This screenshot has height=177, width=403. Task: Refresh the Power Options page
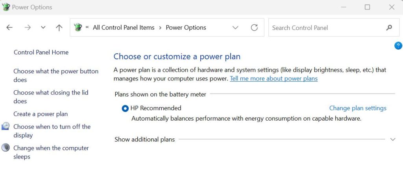(x=254, y=28)
